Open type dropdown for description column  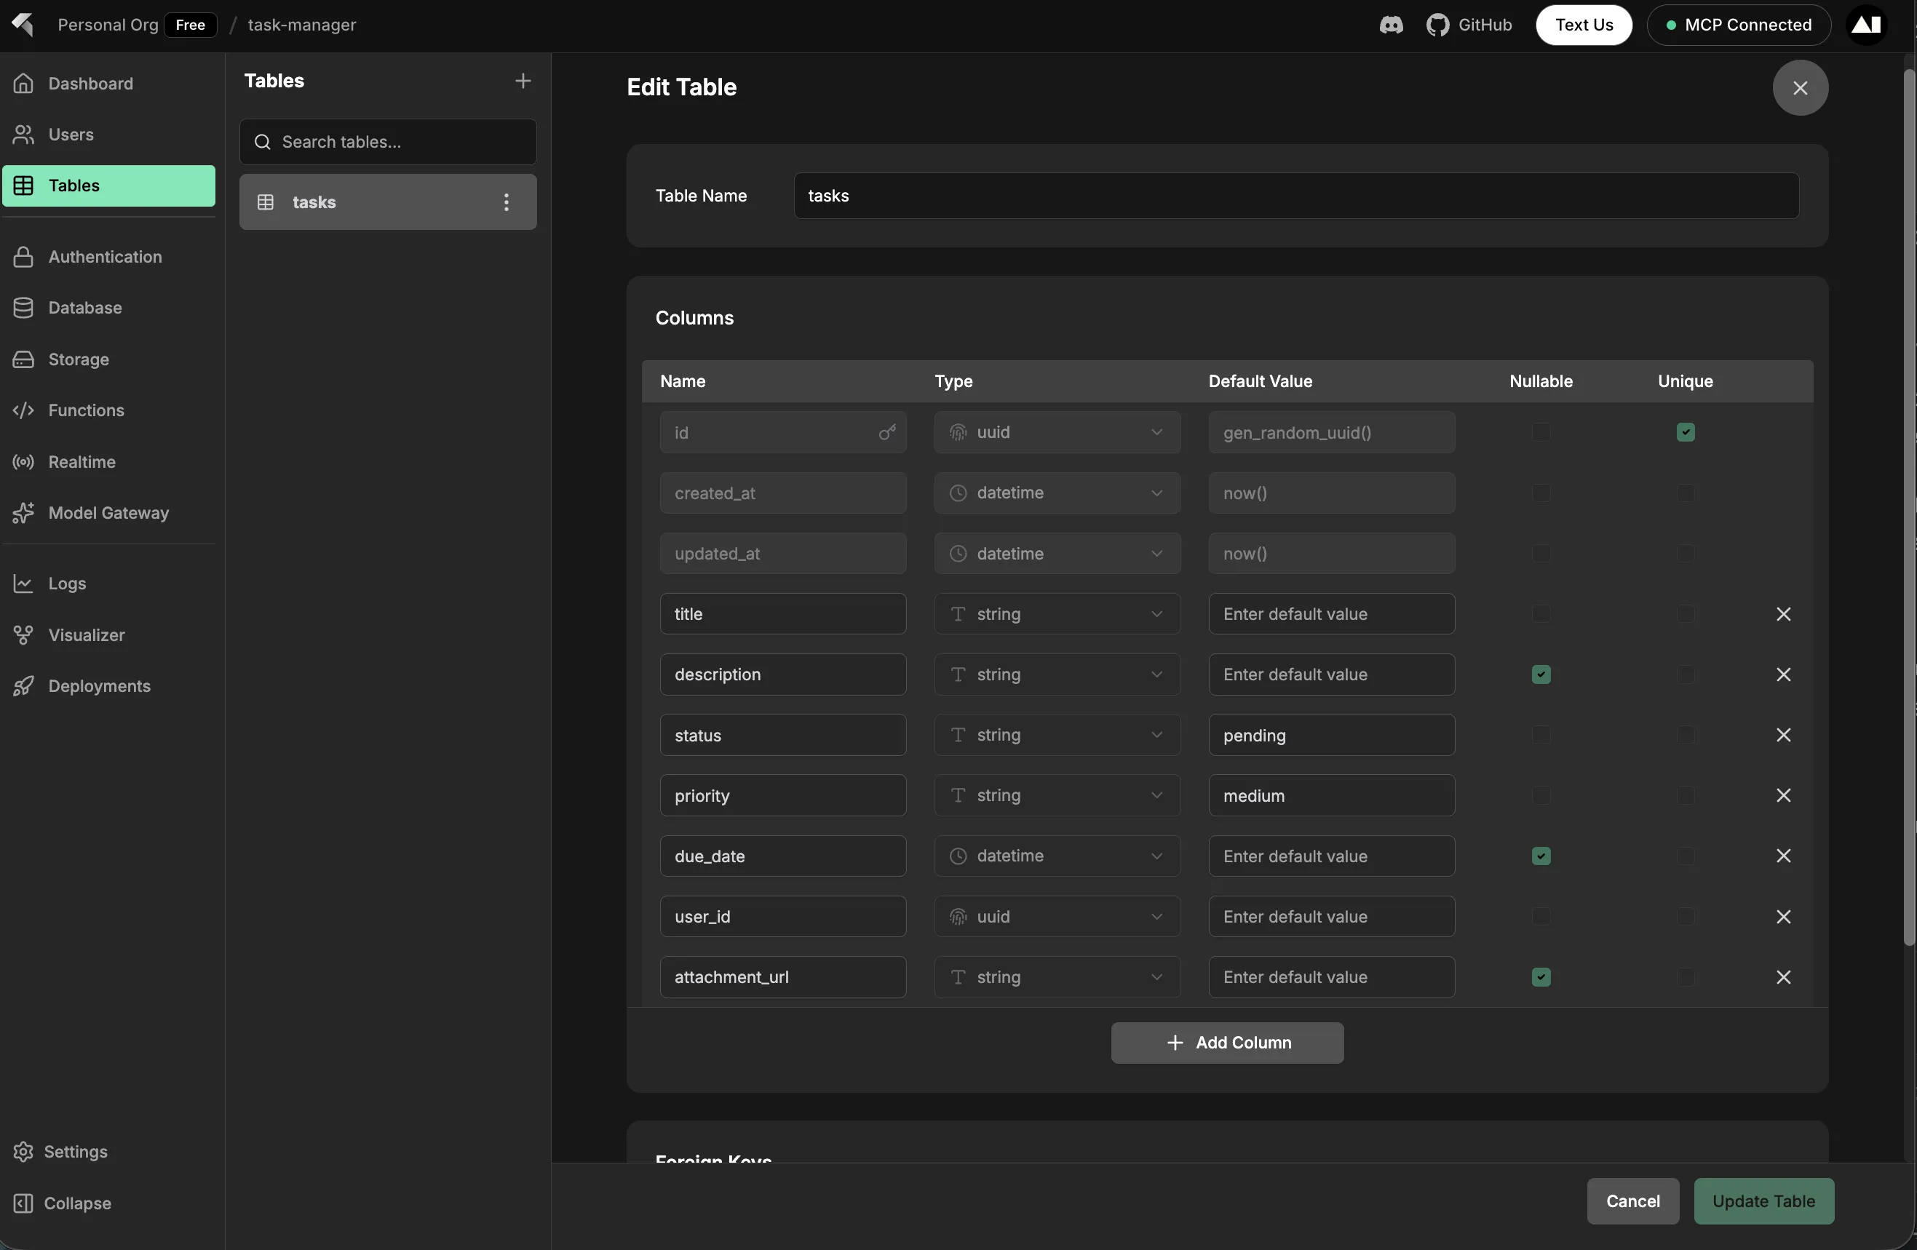tap(1057, 674)
